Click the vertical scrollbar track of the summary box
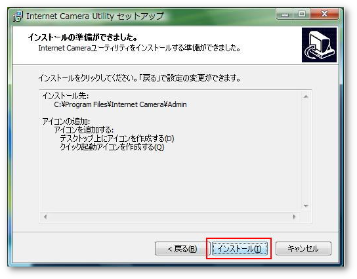 306,151
